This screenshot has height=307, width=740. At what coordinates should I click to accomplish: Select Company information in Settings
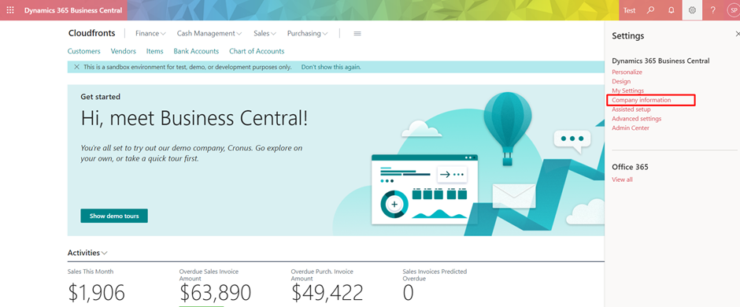642,100
